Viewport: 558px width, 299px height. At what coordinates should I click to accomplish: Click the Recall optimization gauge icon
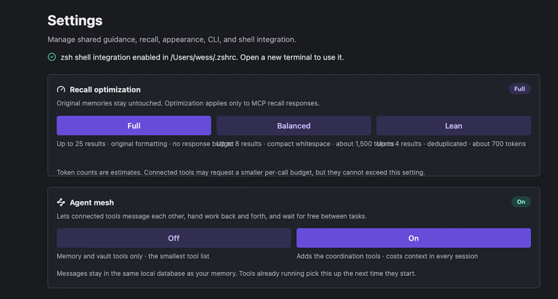(61, 90)
